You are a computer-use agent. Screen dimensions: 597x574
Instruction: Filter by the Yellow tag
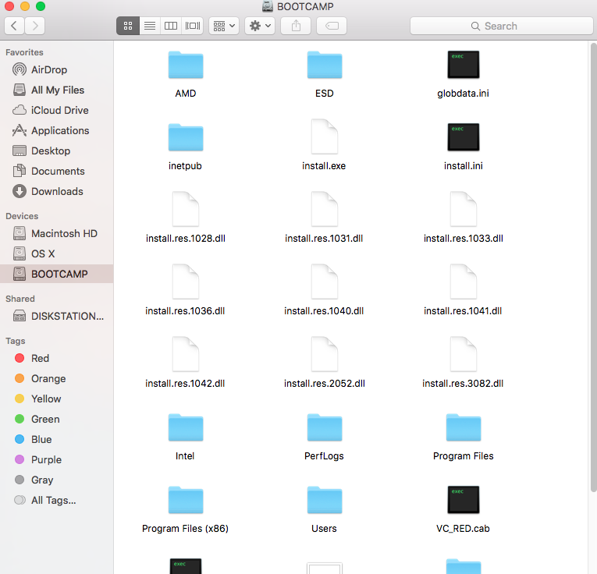57,399
